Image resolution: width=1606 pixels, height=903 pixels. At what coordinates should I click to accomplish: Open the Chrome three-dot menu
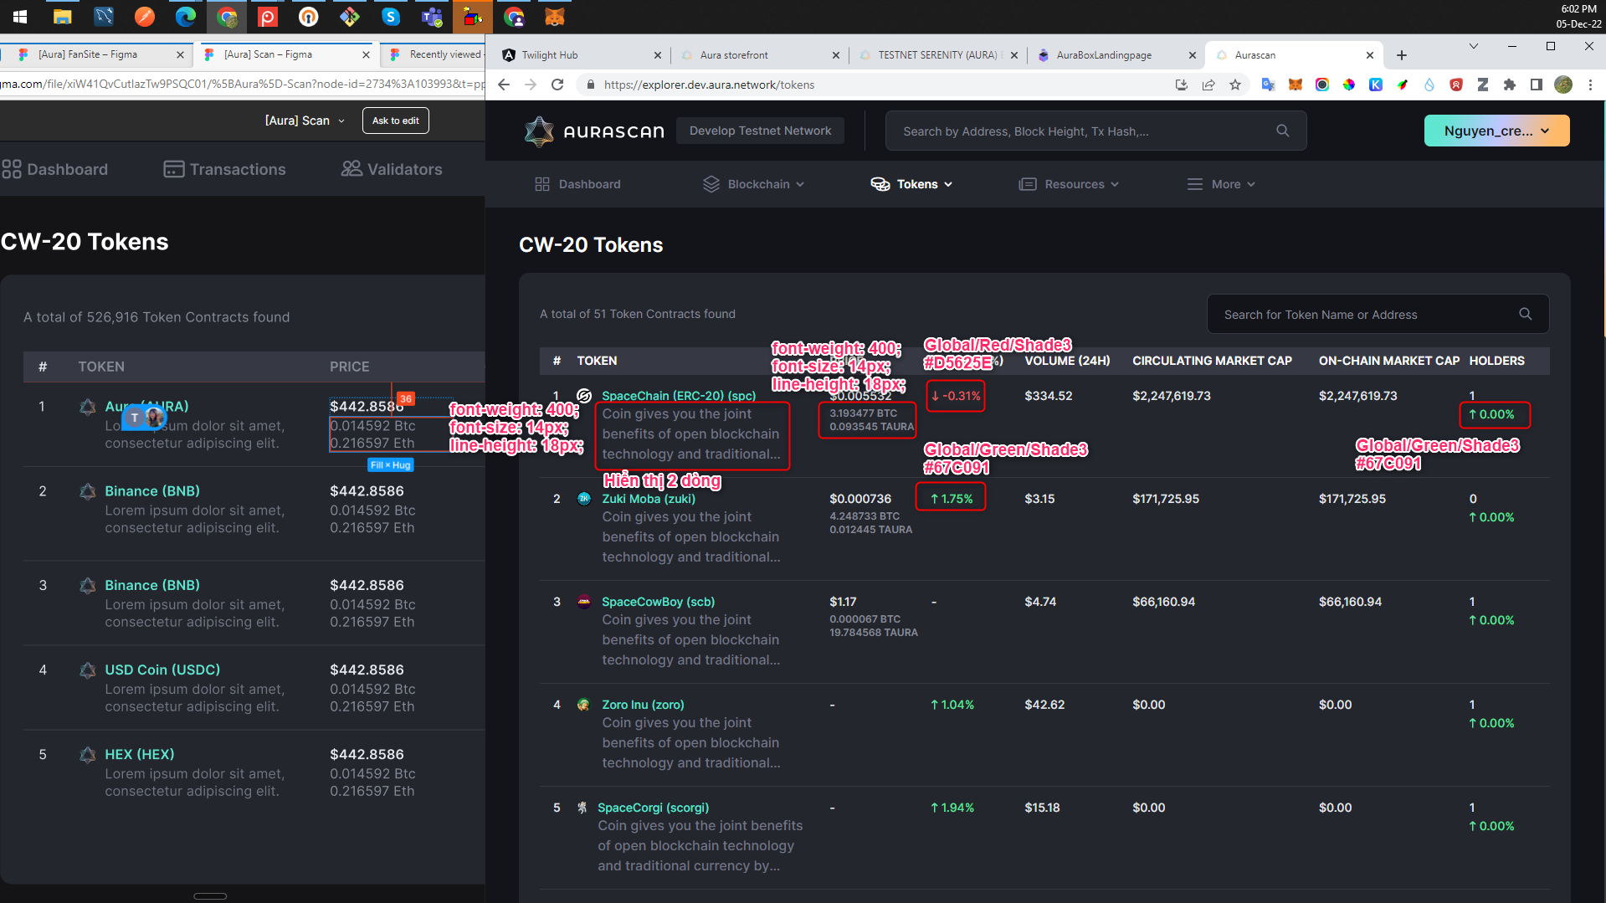click(x=1590, y=85)
